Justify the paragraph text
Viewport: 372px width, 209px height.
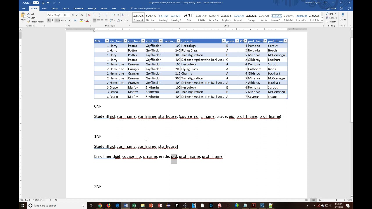[106, 20]
